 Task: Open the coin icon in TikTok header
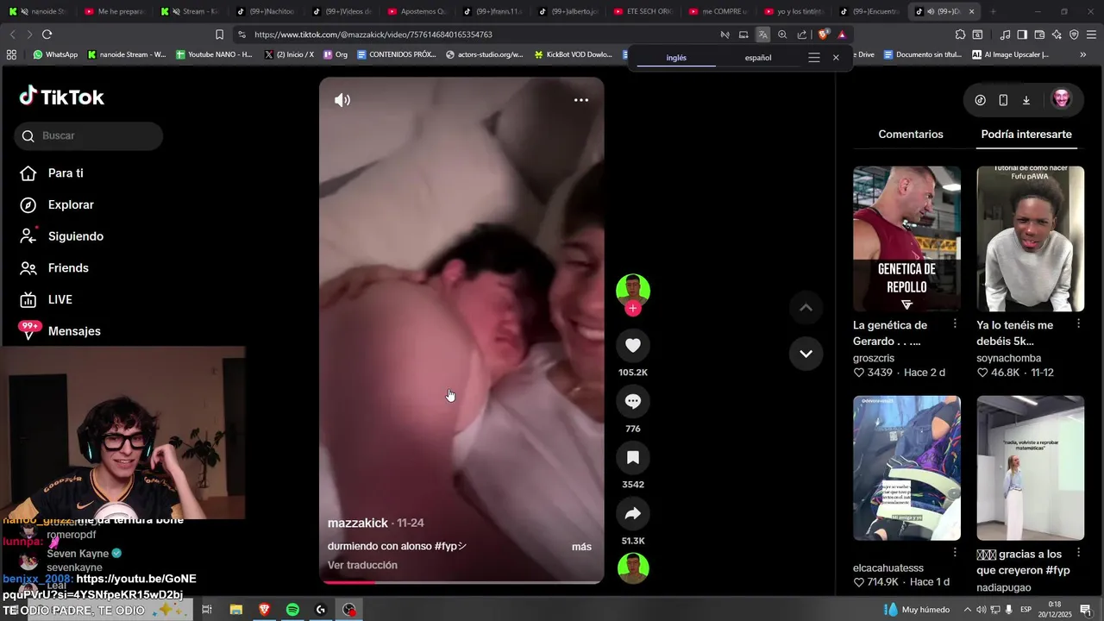point(980,100)
